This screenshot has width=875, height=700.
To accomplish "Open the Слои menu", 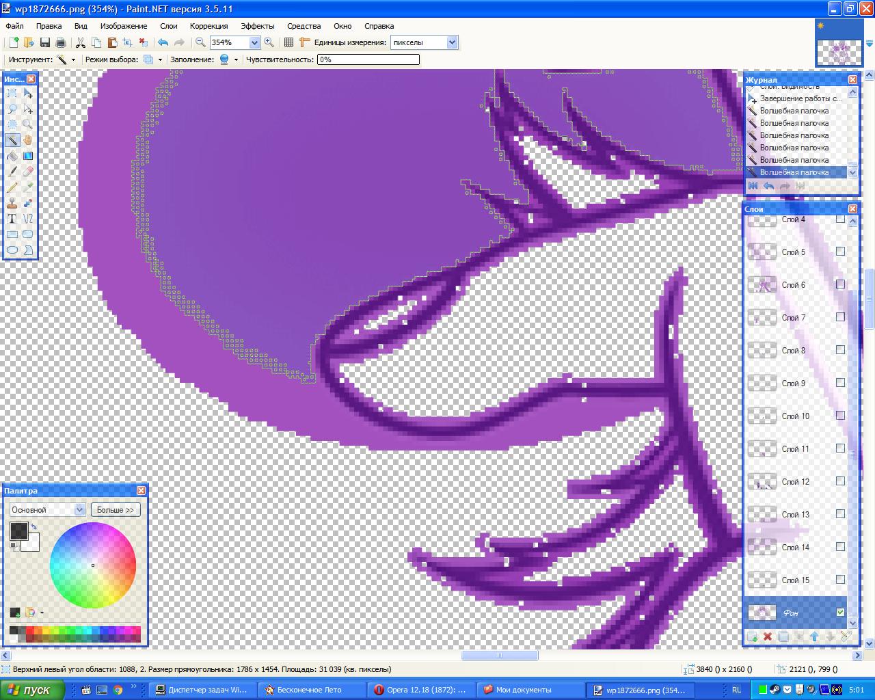I will tap(169, 26).
